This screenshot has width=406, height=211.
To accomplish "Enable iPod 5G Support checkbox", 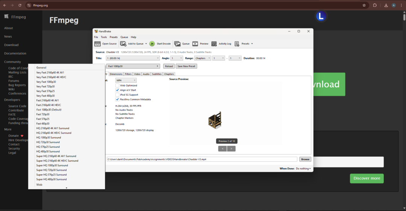I will [117, 95].
